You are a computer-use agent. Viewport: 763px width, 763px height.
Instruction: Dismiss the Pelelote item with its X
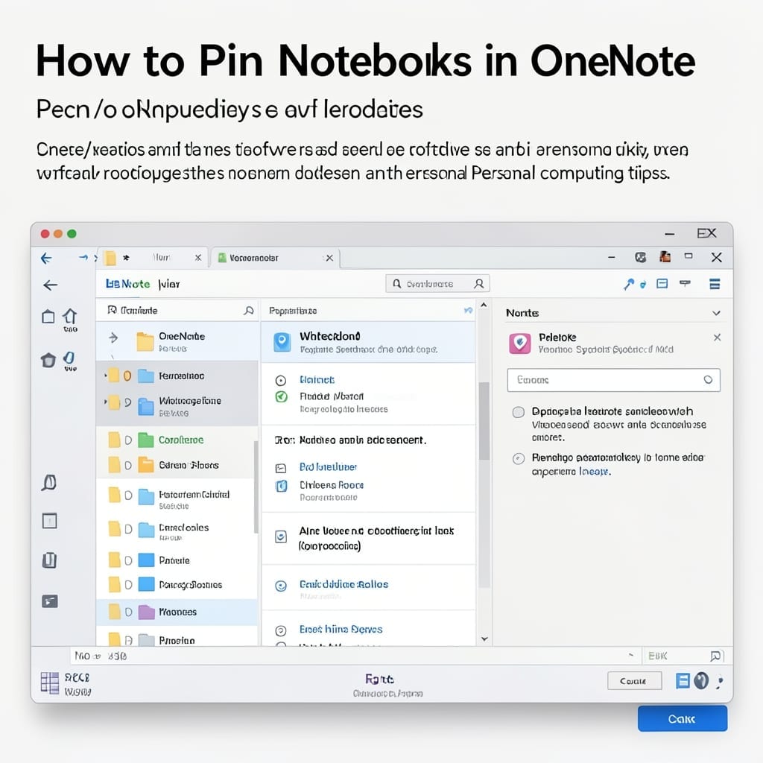718,338
